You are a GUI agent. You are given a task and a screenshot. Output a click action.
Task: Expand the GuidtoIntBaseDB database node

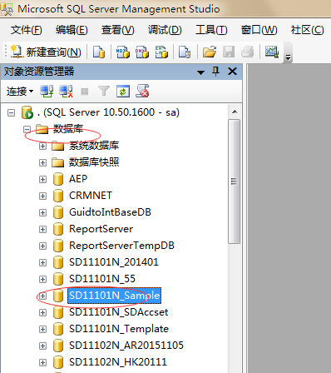click(42, 212)
